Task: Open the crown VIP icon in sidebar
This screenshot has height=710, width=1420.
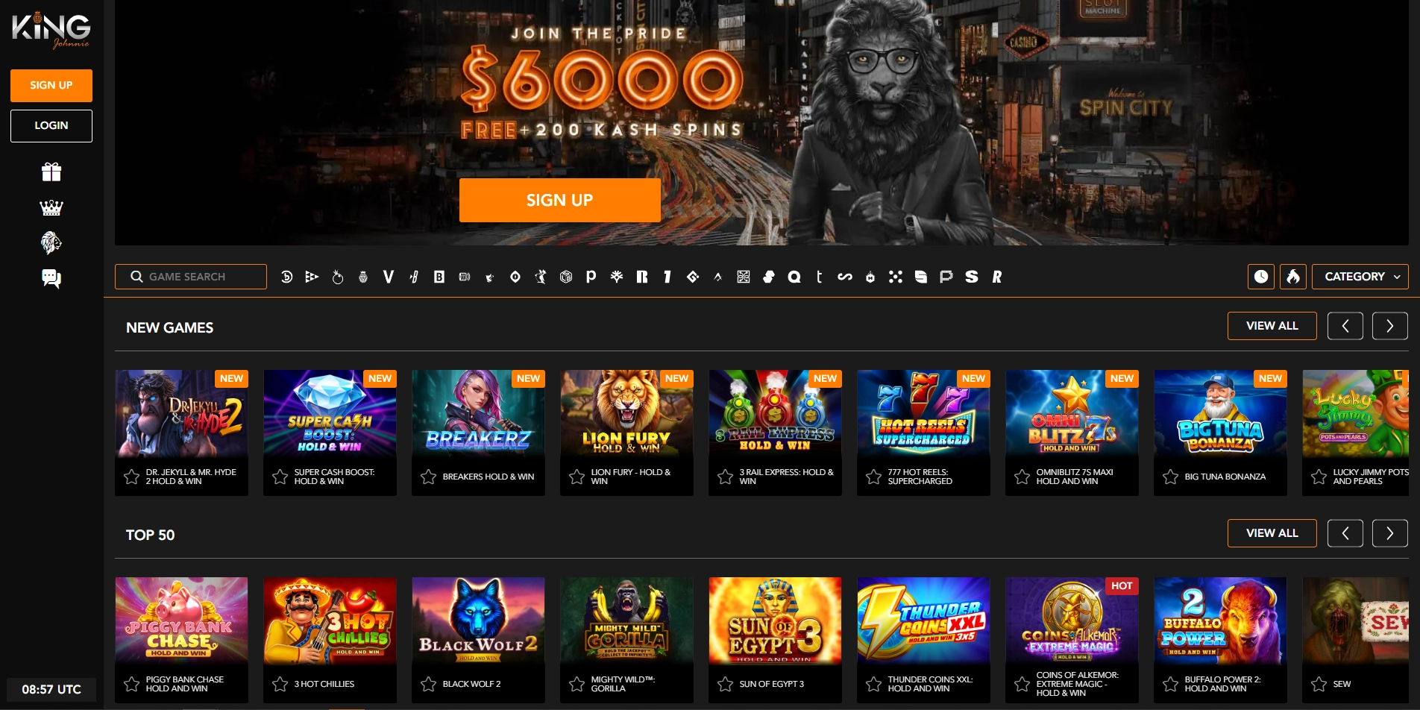Action: coord(51,207)
